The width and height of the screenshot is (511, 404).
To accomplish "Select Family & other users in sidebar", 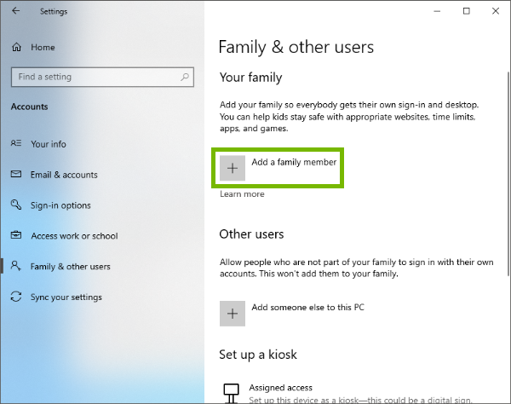I will (71, 267).
